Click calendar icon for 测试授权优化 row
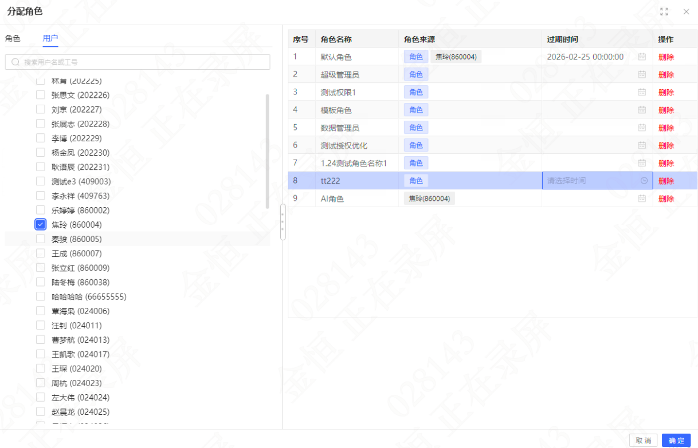This screenshot has height=448, width=698. coord(642,145)
